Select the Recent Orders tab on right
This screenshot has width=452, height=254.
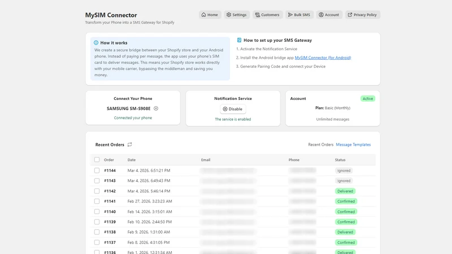point(320,144)
